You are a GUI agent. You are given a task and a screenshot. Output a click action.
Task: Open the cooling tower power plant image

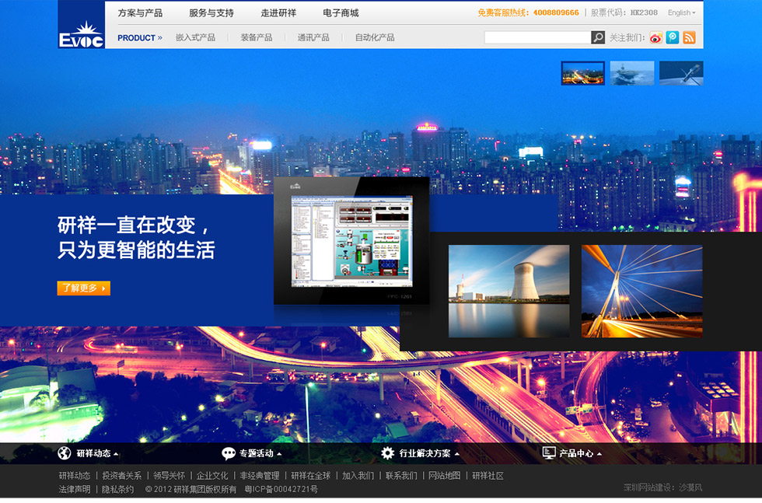coord(509,291)
